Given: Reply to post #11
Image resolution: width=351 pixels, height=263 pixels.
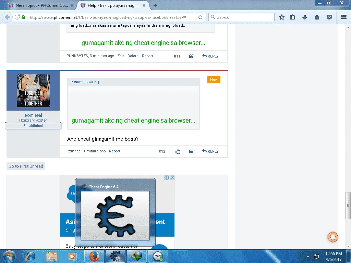Looking at the screenshot, I should (210, 56).
